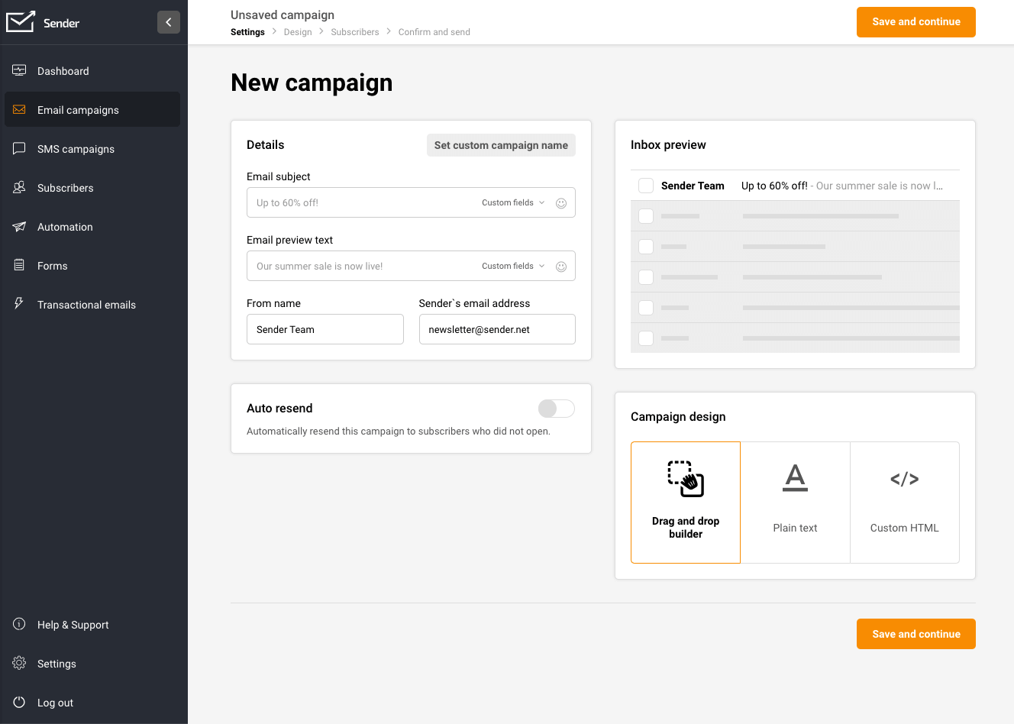This screenshot has width=1014, height=724.
Task: Check the Sender Team inbox preview checkbox
Action: [x=645, y=185]
